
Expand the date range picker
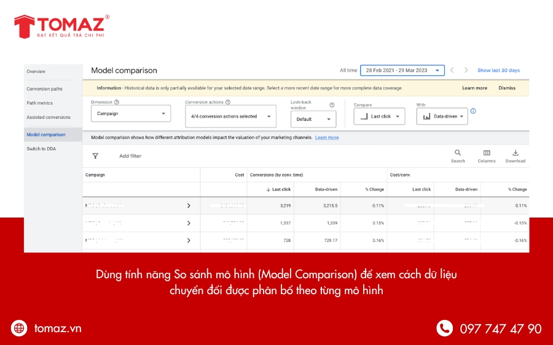pyautogui.click(x=402, y=70)
